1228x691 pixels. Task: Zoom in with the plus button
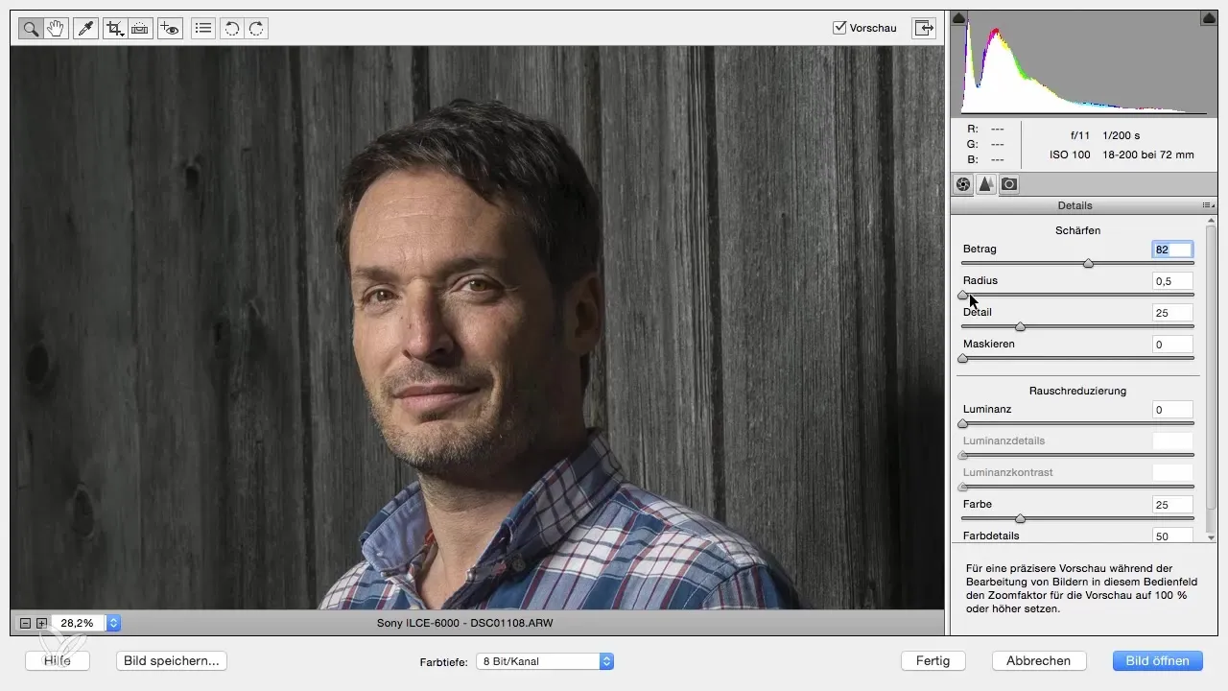[41, 623]
